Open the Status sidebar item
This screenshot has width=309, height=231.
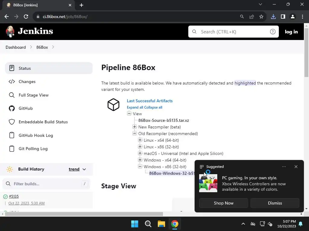coord(49,68)
